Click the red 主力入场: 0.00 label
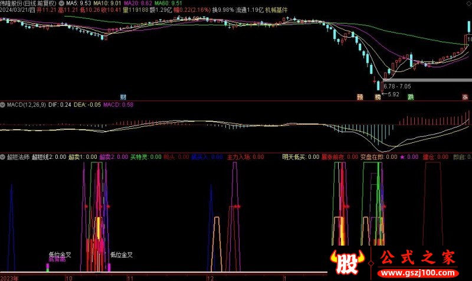 point(245,157)
